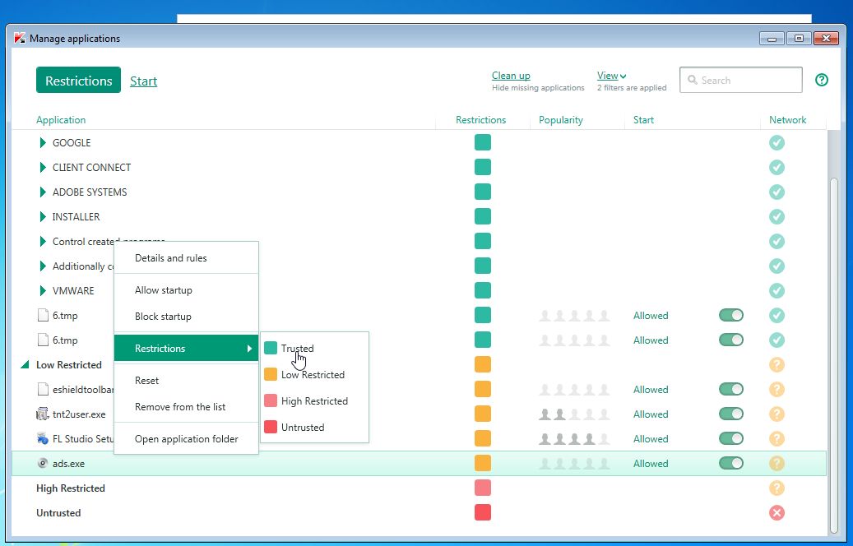
Task: Switch to the Start tab
Action: [144, 81]
